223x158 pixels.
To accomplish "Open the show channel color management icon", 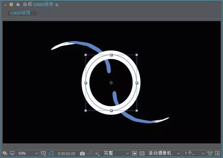I will (97, 153).
